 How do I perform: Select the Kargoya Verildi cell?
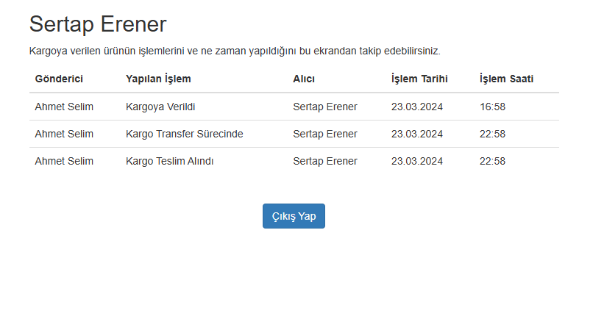point(160,107)
